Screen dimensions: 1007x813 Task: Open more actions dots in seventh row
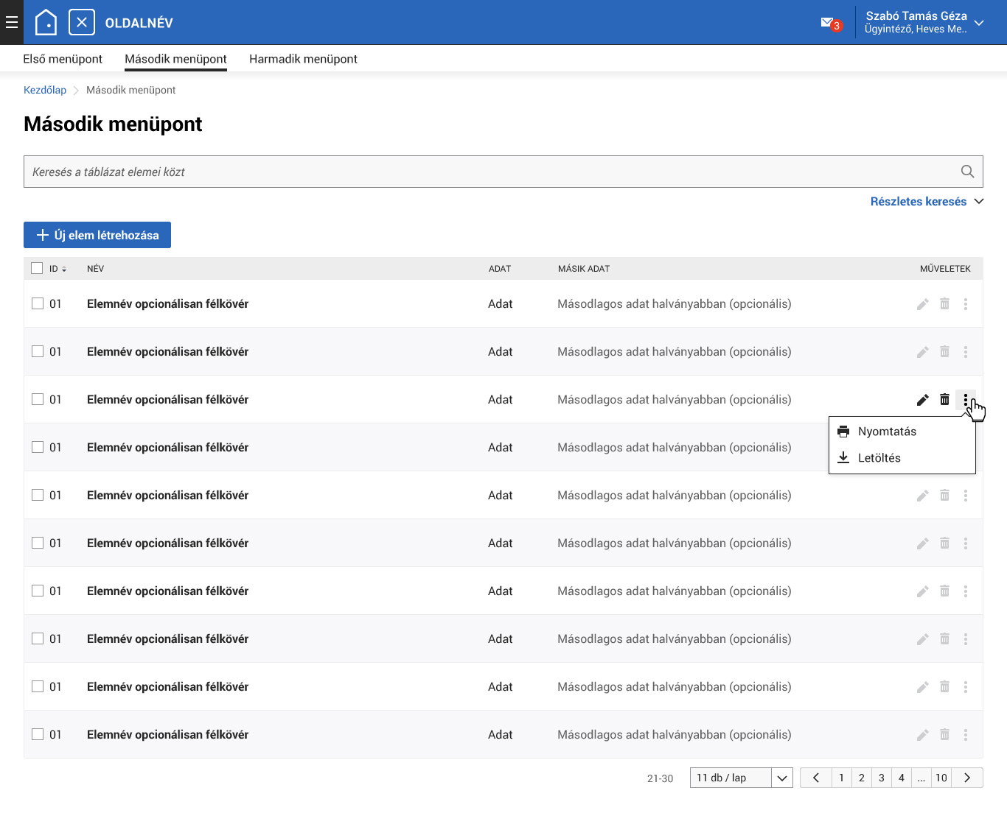pos(966,591)
